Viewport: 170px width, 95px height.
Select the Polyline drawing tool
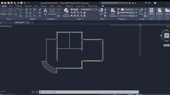pyautogui.click(x=3, y=12)
